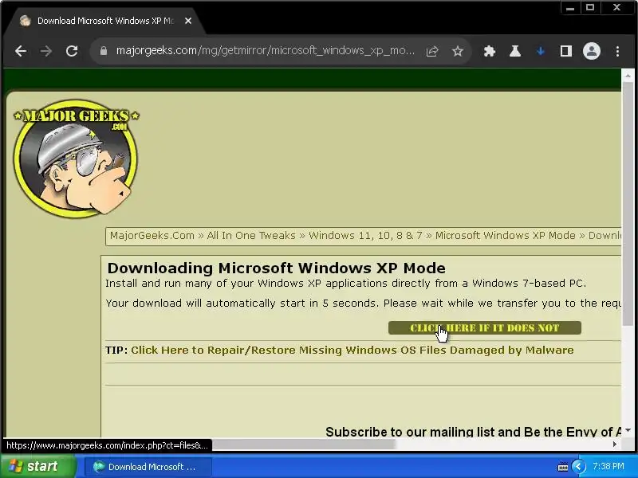
Task: Click the vertical scrollbar up arrow
Action: point(628,76)
